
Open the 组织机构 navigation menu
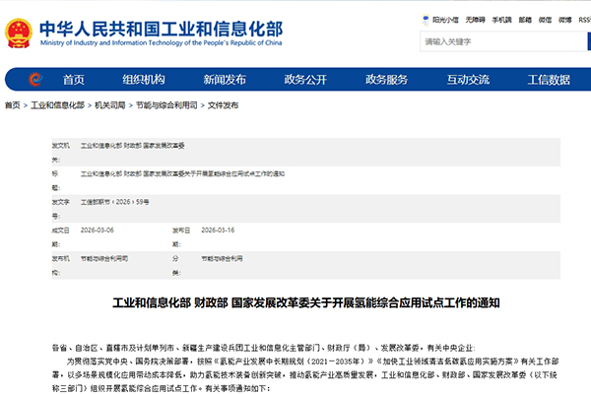144,80
